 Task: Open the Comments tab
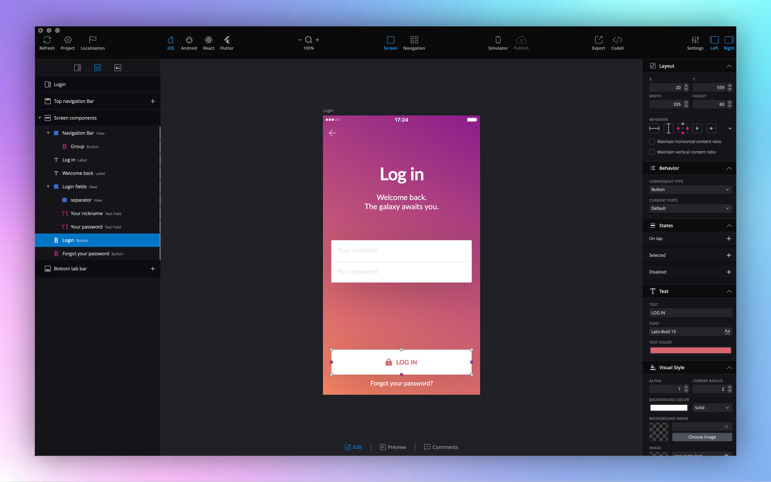(x=441, y=447)
